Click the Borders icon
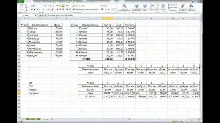 [43, 9]
